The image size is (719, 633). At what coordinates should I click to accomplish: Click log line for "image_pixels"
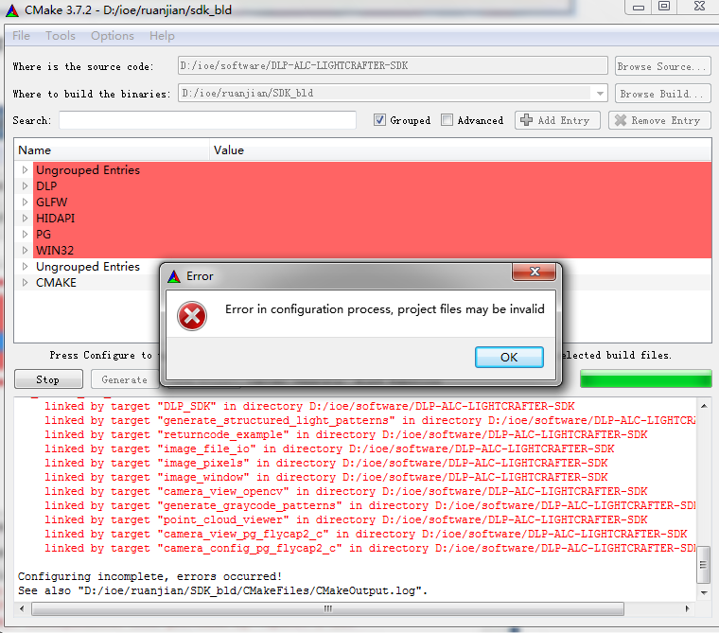click(326, 463)
